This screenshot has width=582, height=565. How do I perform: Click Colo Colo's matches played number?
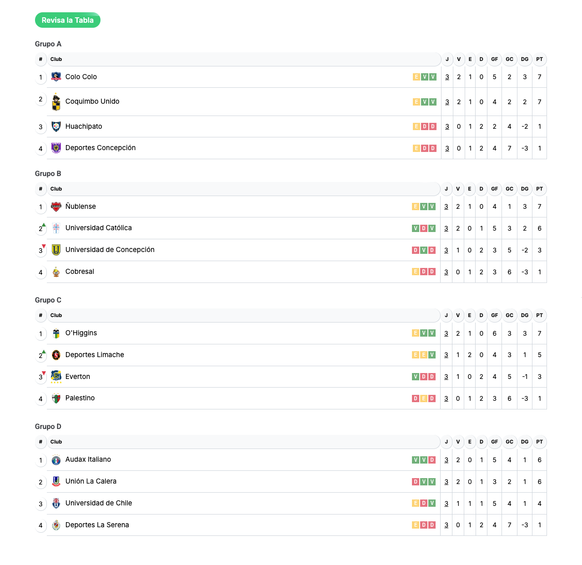coord(447,77)
